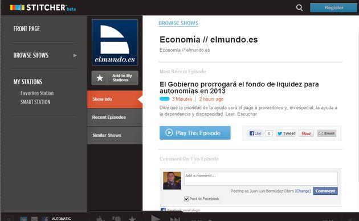Click the Facebook like count box

pos(269,134)
